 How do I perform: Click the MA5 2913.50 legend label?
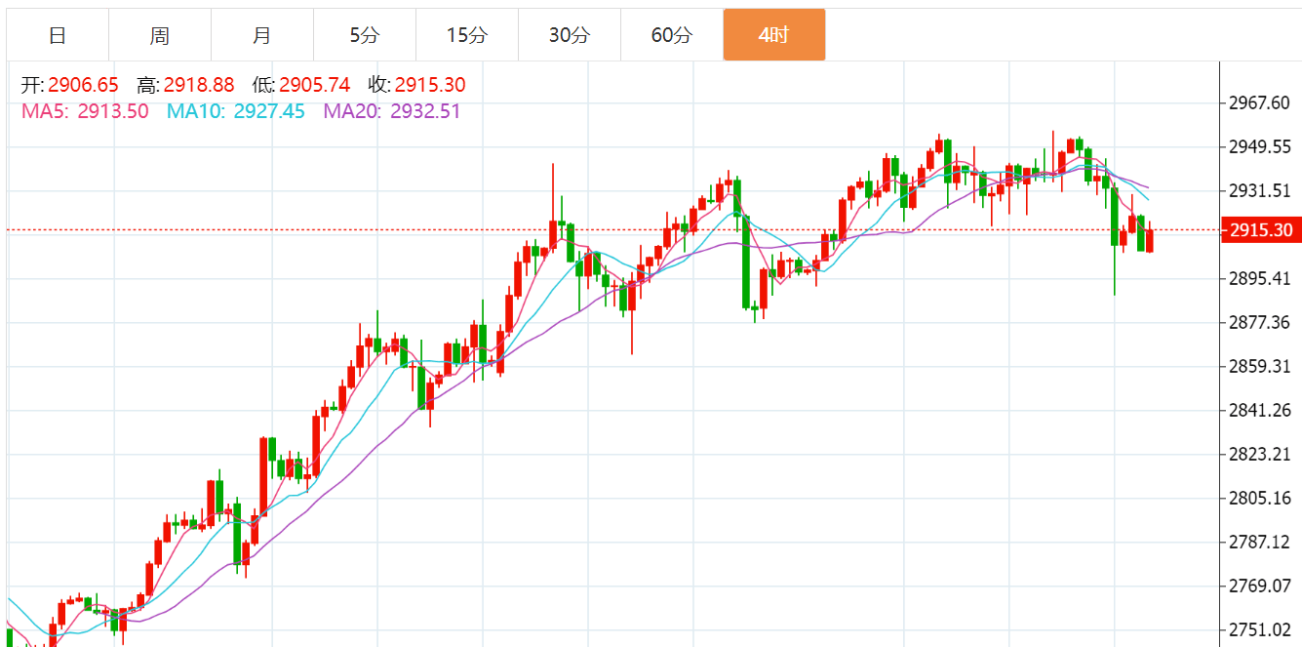point(86,111)
